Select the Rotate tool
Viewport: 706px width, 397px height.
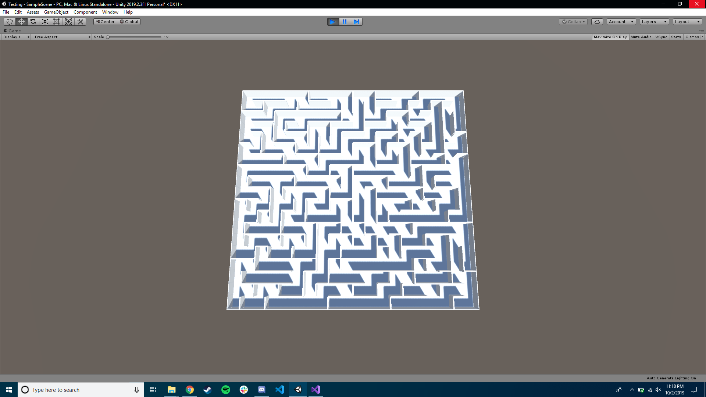[x=33, y=22]
